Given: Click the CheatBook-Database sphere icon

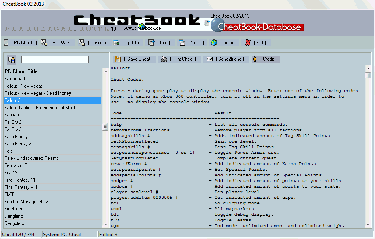Looking at the screenshot, I should point(217,25).
